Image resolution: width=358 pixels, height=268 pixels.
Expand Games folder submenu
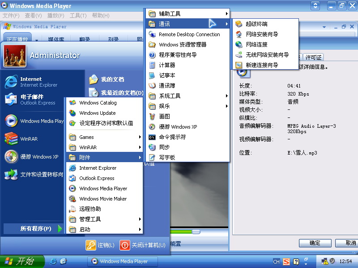pyautogui.click(x=105, y=137)
